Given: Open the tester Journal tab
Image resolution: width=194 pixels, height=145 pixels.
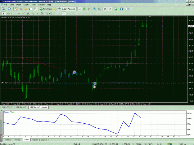Looking at the screenshot, I should click(x=44, y=140).
